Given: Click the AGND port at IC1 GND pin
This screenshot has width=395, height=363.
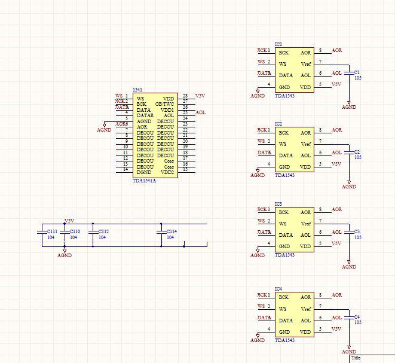Looking at the screenshot, I should coord(258,94).
